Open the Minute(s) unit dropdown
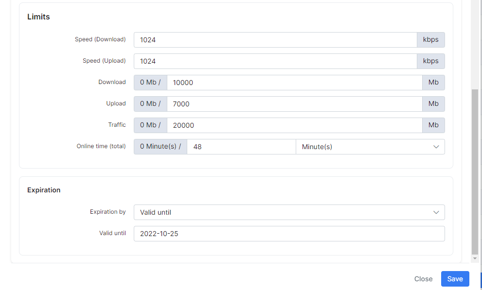The height and width of the screenshot is (290, 482). [370, 147]
